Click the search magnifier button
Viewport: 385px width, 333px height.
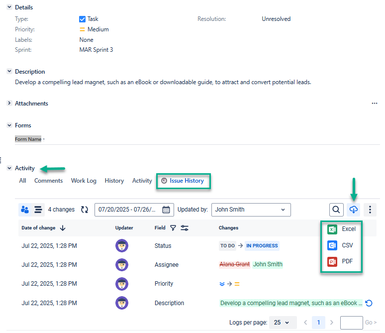point(336,210)
